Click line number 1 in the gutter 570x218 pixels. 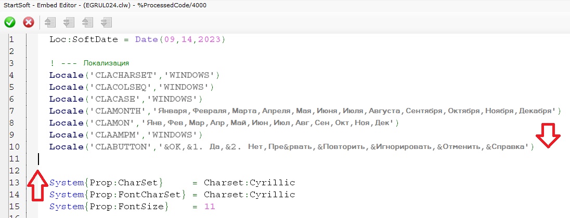[11, 39]
